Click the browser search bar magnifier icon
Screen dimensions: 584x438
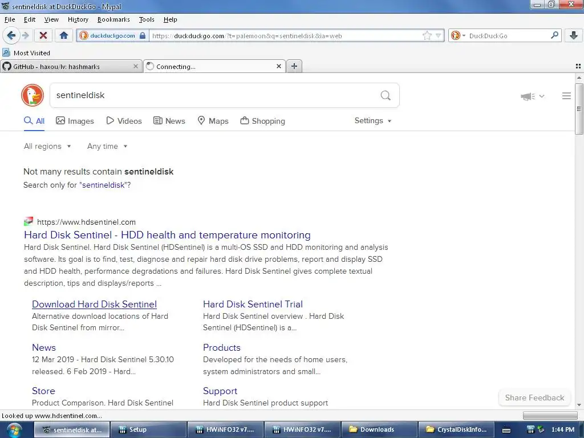[554, 35]
